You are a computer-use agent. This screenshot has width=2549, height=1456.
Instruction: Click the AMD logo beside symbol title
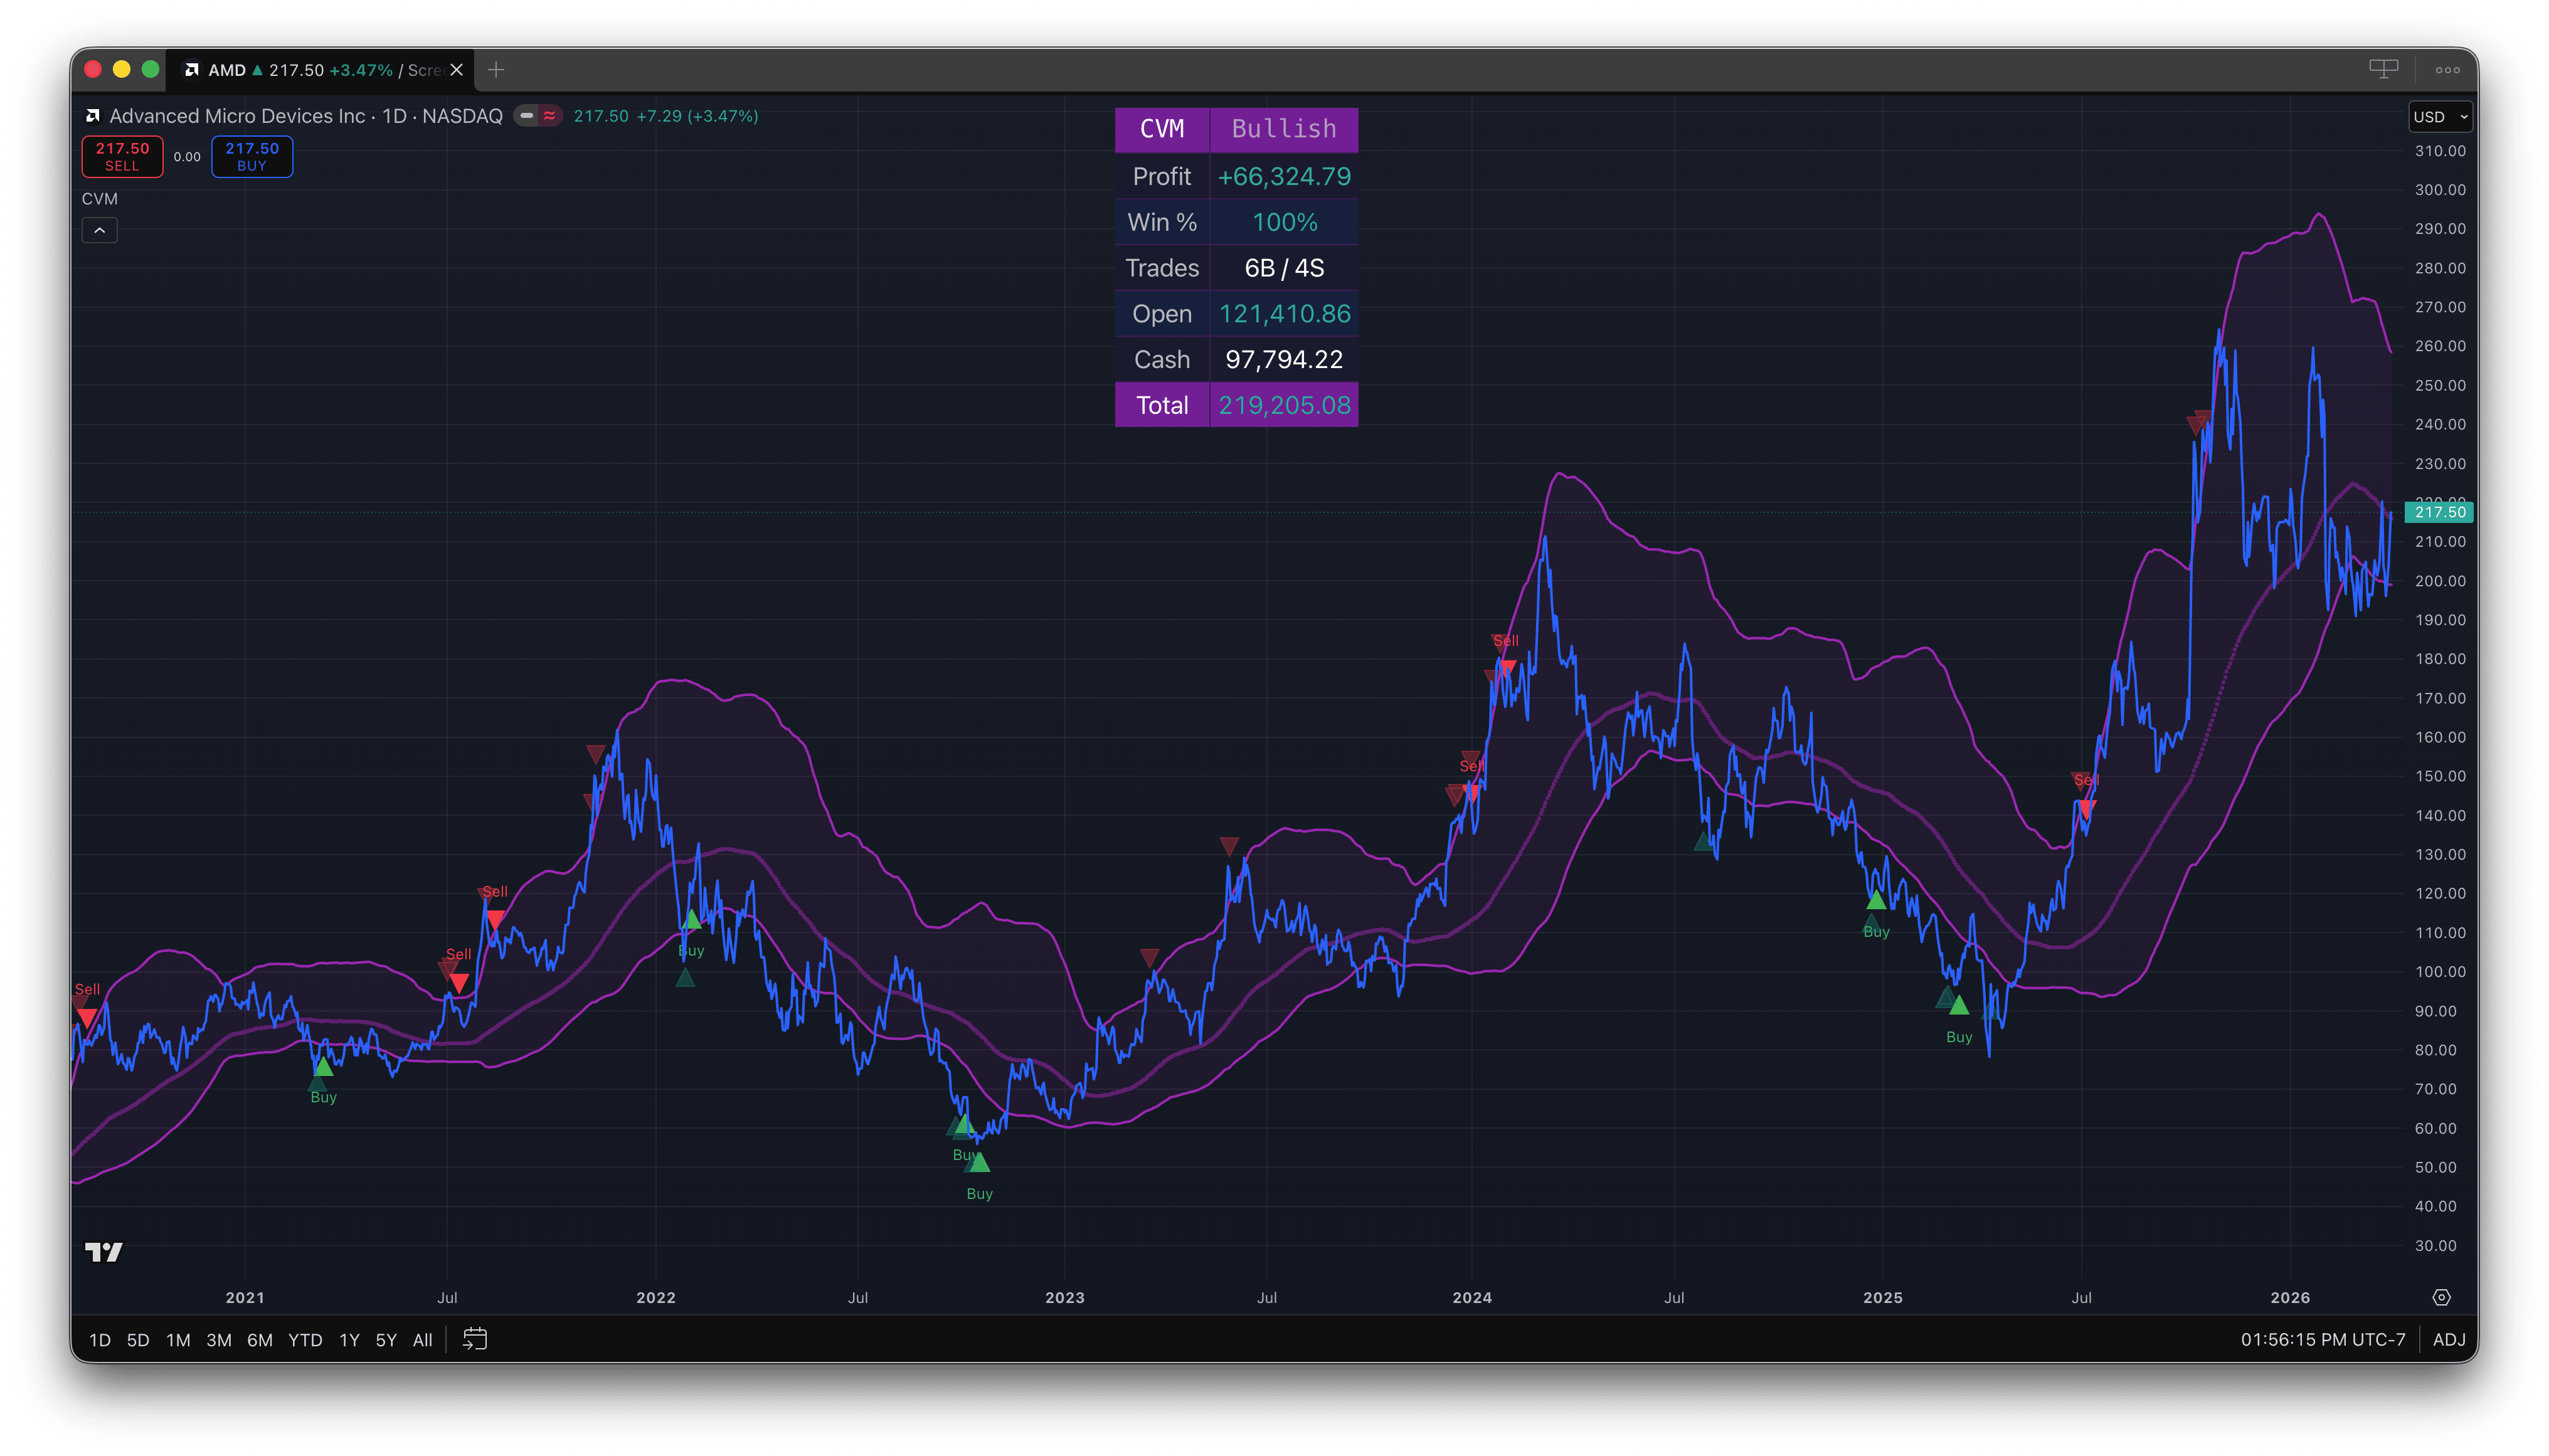pyautogui.click(x=93, y=116)
